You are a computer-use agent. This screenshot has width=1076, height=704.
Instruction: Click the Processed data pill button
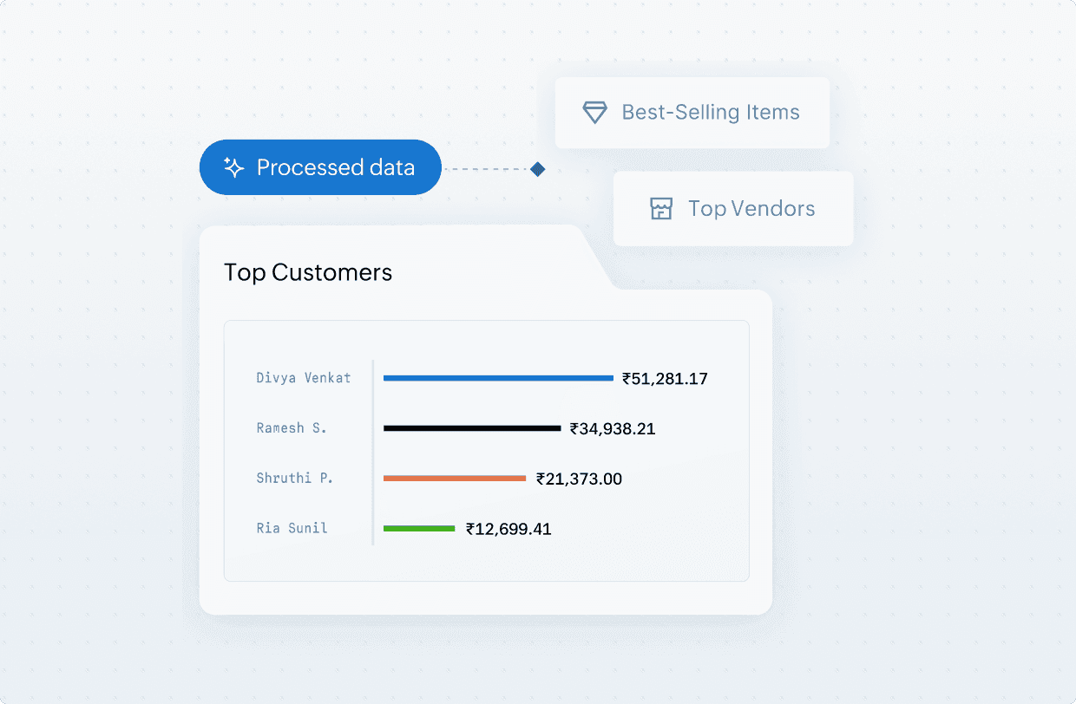tap(320, 167)
